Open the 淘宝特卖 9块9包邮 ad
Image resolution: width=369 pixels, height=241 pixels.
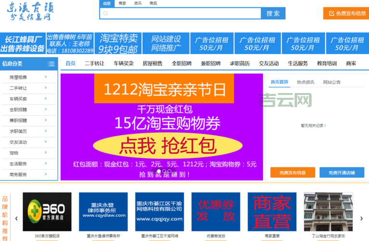(x=118, y=43)
